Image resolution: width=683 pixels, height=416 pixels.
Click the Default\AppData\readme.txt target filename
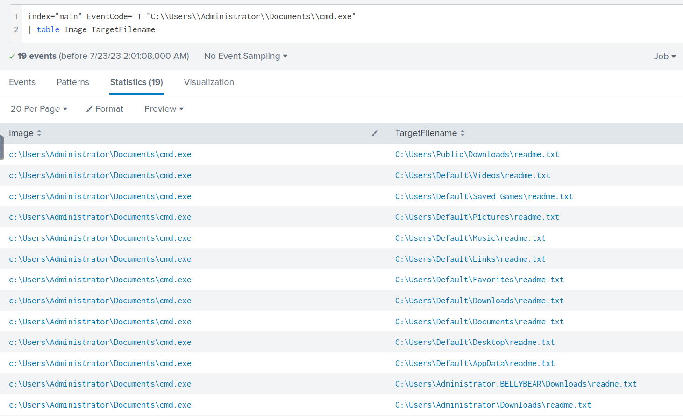(475, 364)
